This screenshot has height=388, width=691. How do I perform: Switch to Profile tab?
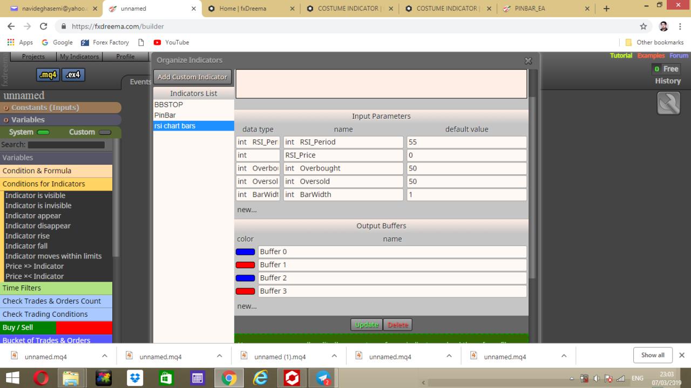(125, 56)
